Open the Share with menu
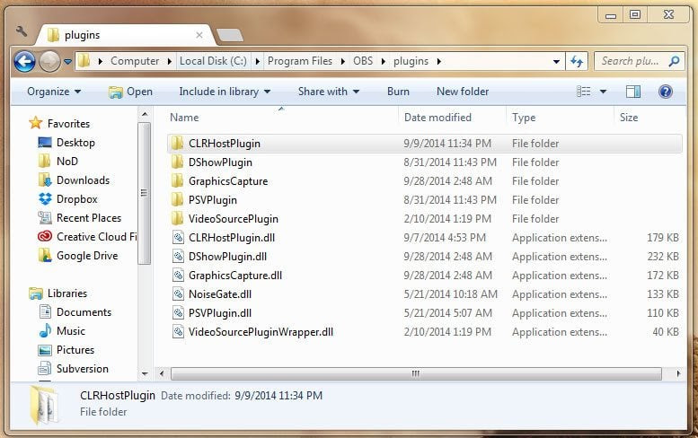 click(x=329, y=92)
